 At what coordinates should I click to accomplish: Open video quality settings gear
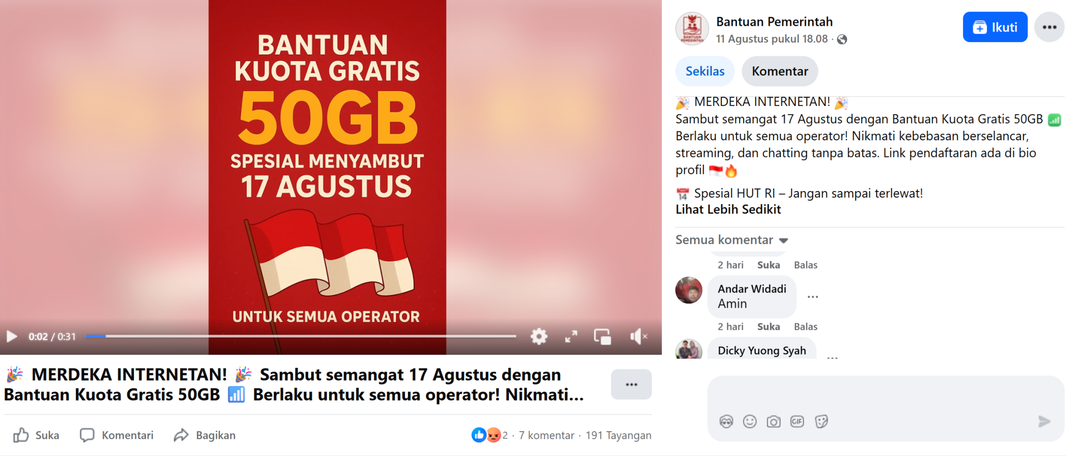pos(539,336)
